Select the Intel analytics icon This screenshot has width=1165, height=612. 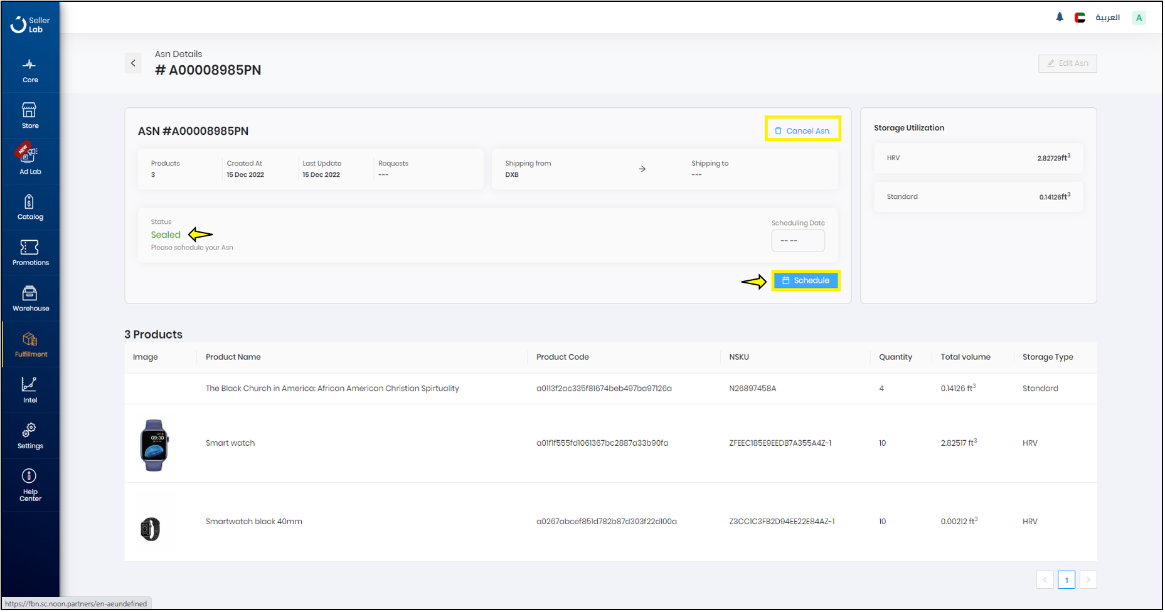pyautogui.click(x=29, y=389)
